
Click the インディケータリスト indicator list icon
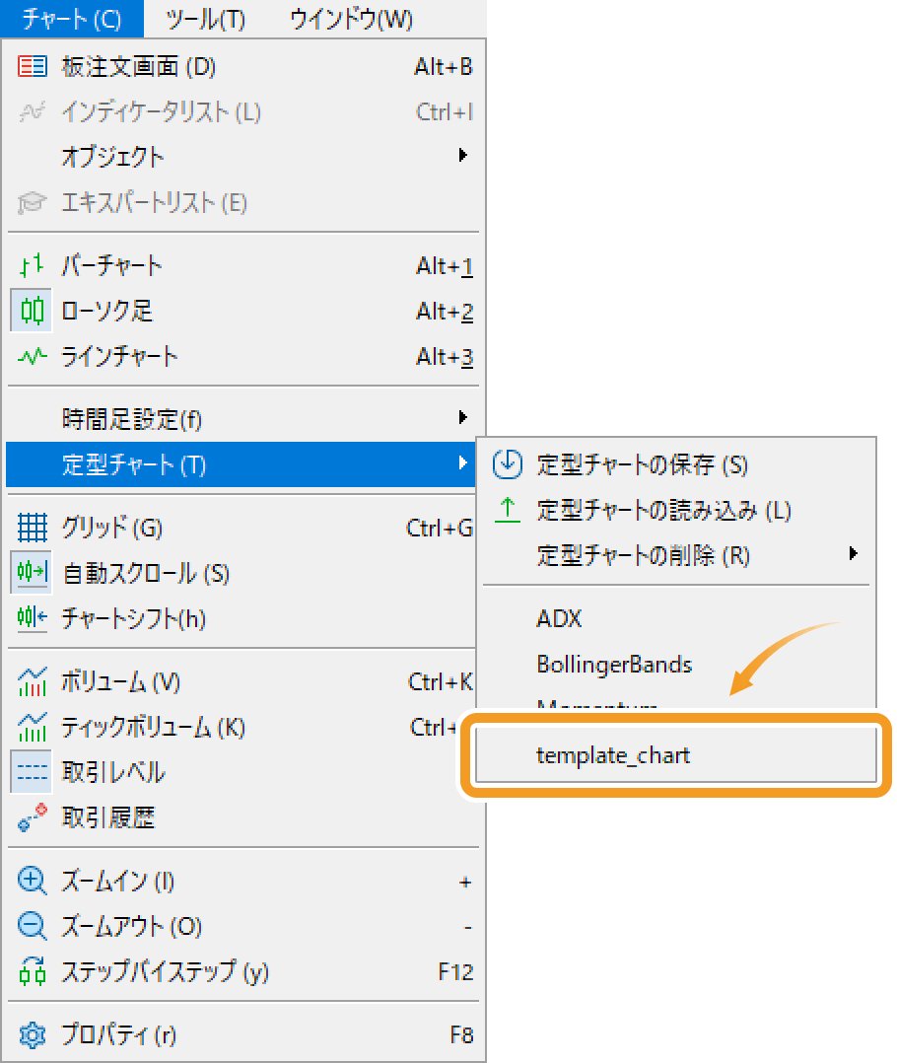tap(32, 111)
